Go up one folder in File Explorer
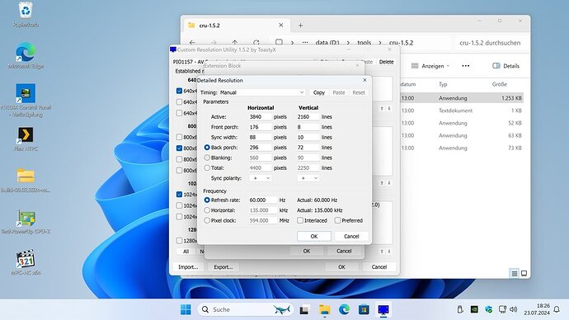 pos(235,43)
